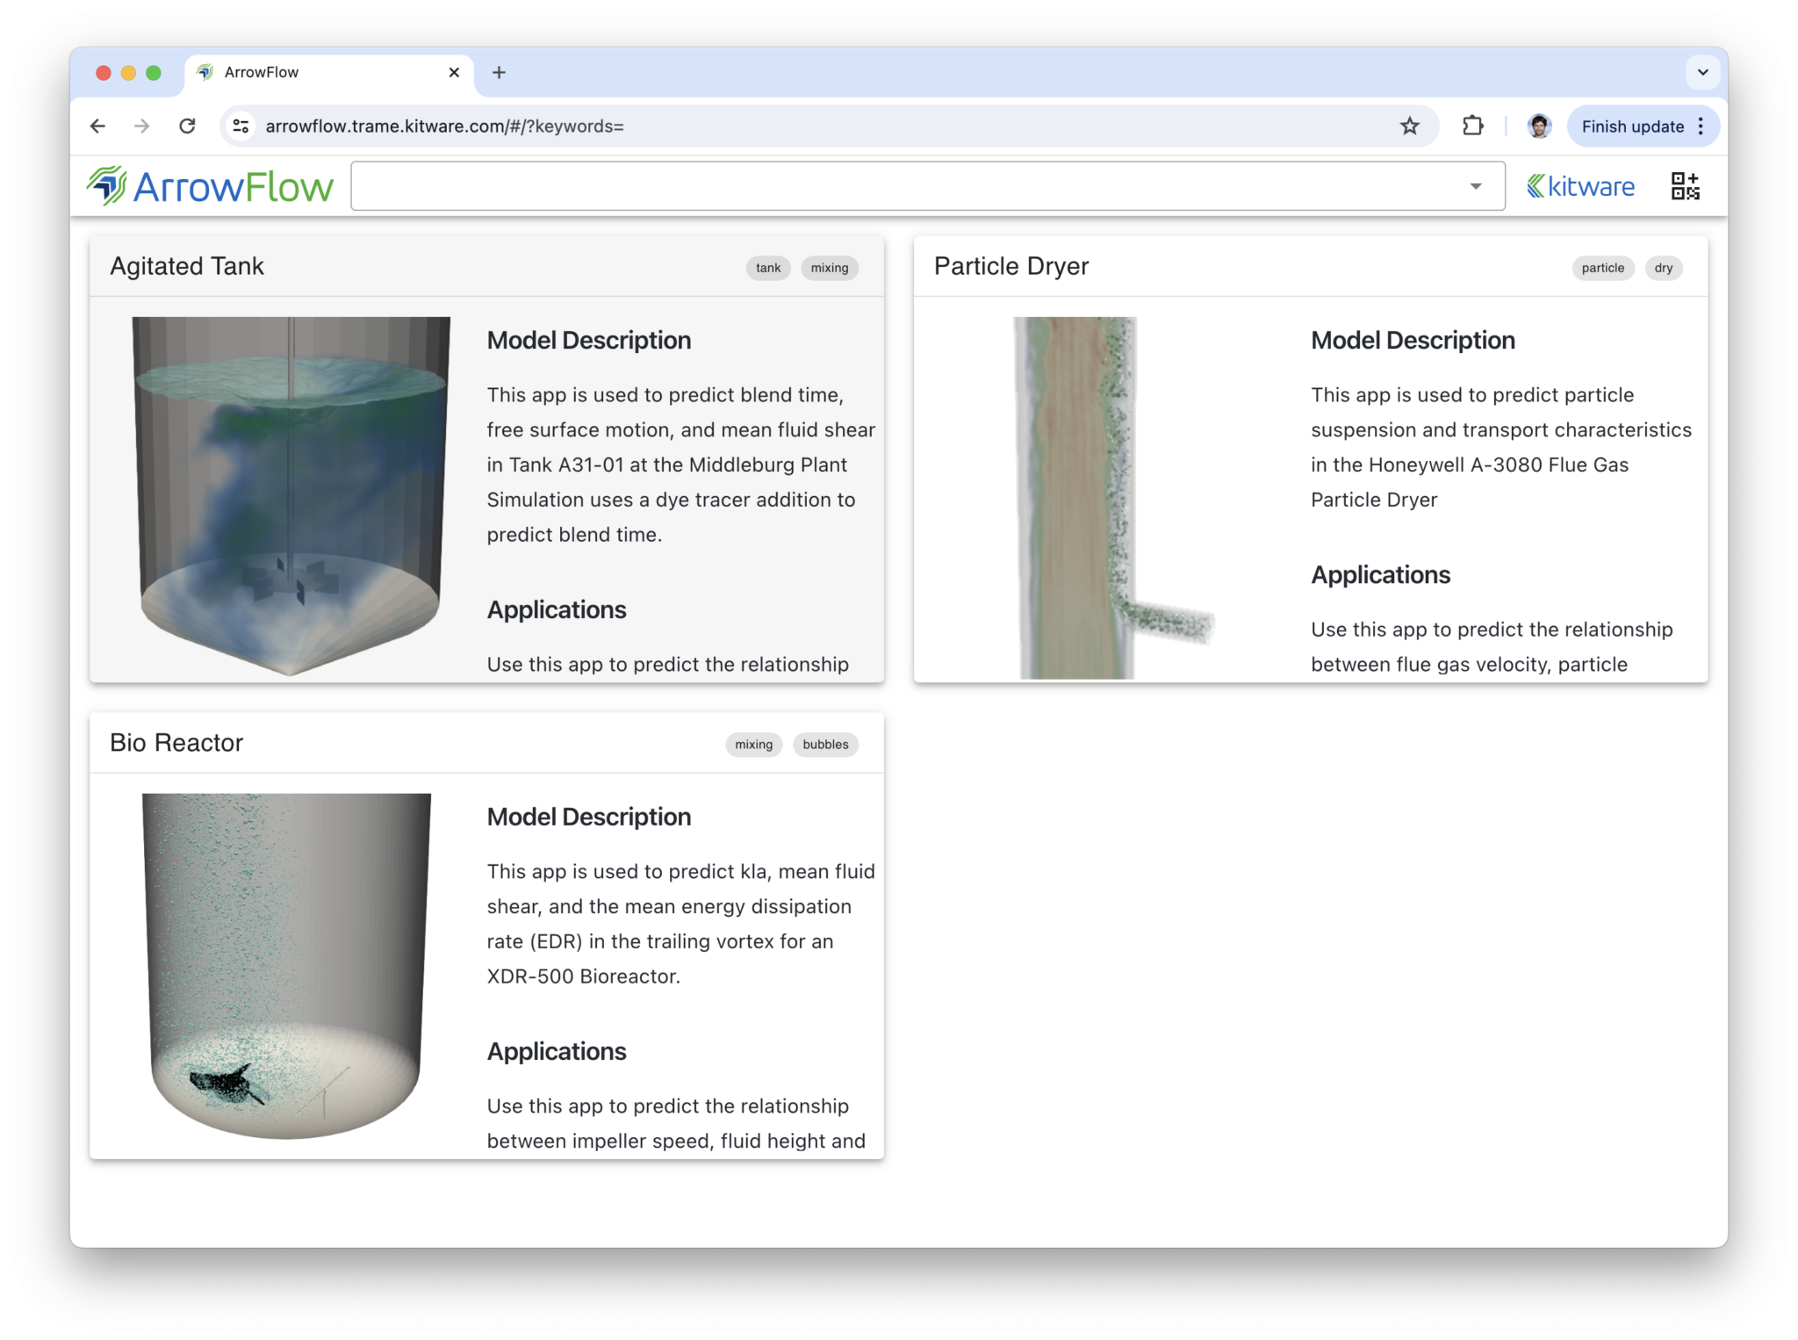Toggle the bubbles tag on Bio Reactor
This screenshot has height=1340, width=1798.
(x=824, y=744)
